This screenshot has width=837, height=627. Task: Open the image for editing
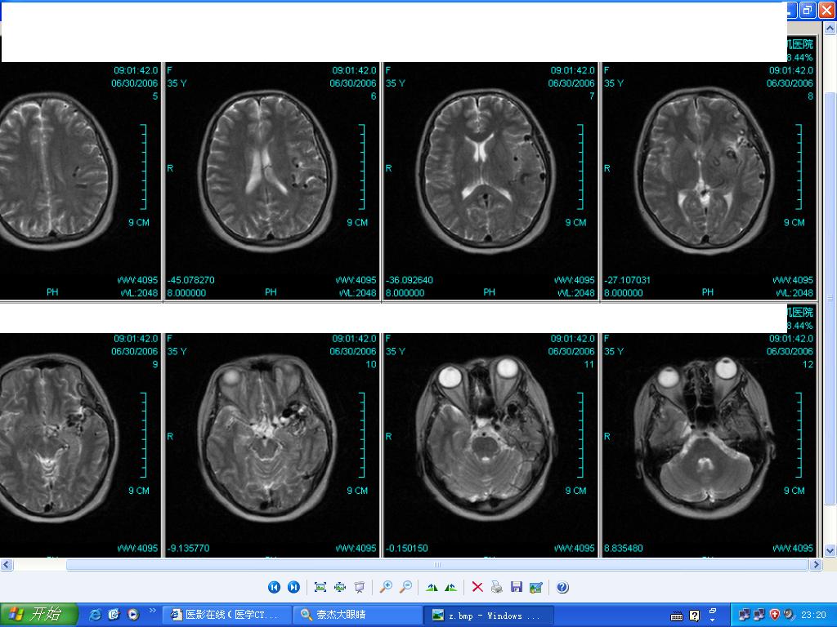pyautogui.click(x=536, y=587)
